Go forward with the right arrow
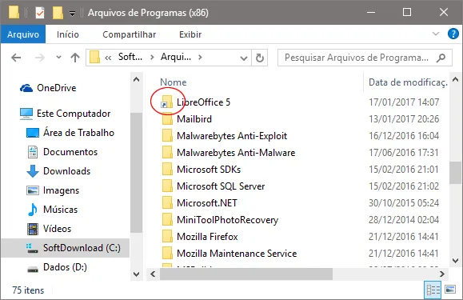Screen dimensions: 463x300 click(x=40, y=58)
